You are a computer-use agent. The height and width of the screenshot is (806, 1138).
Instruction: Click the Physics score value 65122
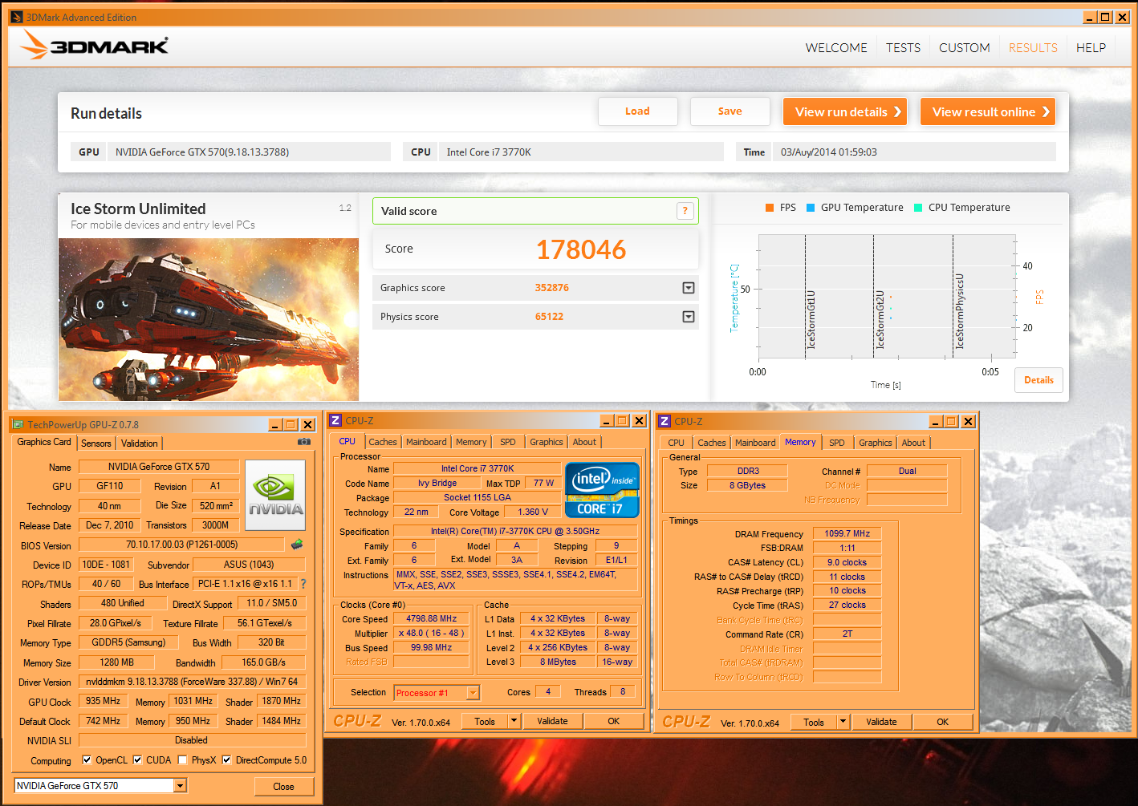point(550,317)
